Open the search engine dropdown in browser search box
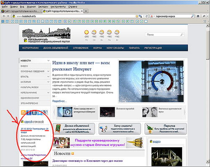 click(152, 16)
